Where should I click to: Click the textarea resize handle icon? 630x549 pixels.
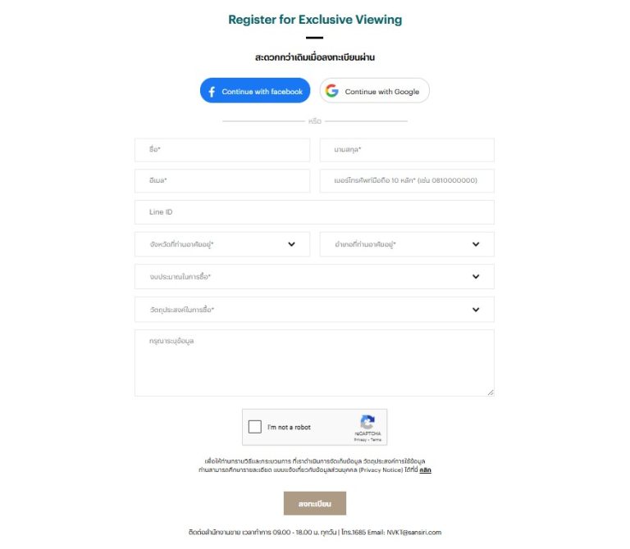[x=491, y=392]
